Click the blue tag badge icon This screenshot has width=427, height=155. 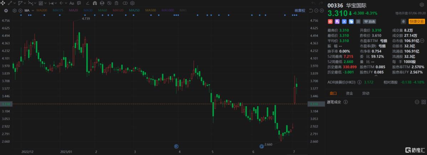tap(351, 21)
